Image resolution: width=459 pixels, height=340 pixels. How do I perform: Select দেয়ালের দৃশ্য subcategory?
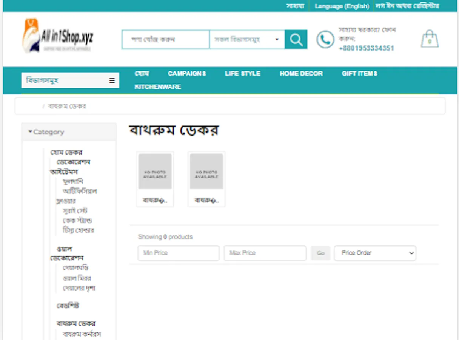point(79,288)
